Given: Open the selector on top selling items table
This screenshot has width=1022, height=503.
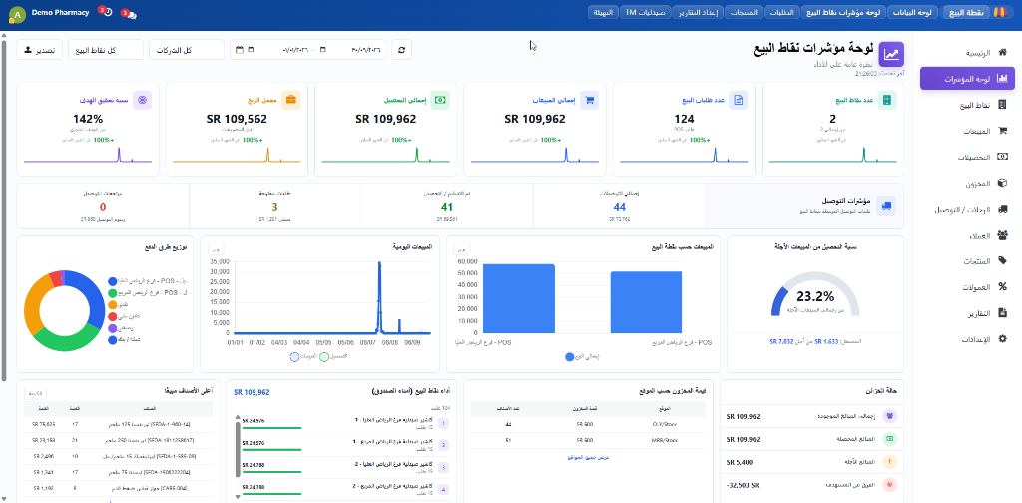Looking at the screenshot, I should (x=35, y=393).
